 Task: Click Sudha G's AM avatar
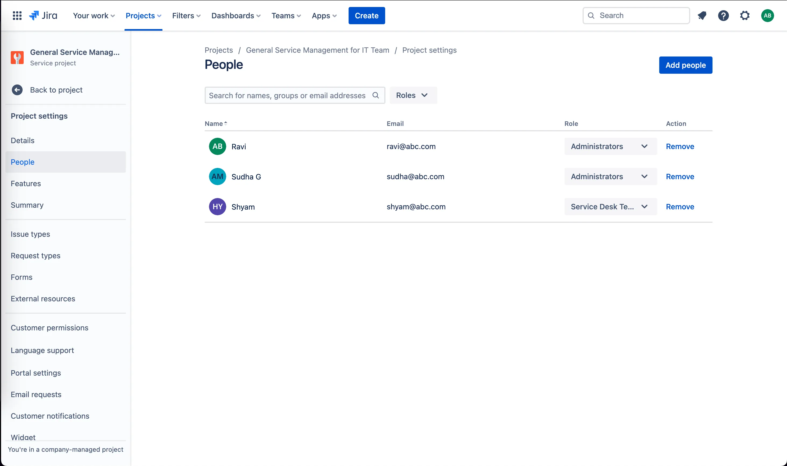click(x=217, y=176)
